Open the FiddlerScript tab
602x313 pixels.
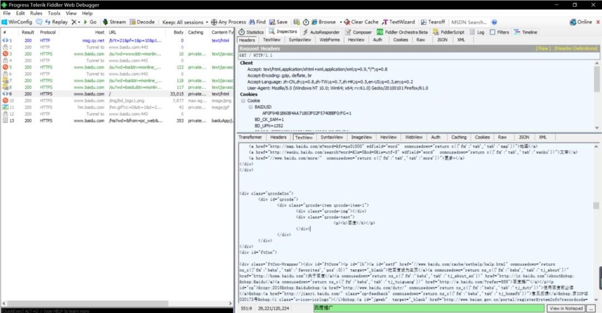pos(449,32)
